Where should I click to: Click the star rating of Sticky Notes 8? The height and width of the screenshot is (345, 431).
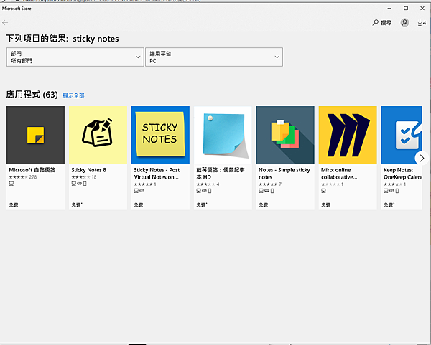coord(80,177)
